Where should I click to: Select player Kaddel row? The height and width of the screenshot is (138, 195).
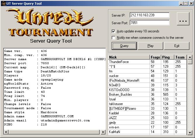tap(147, 113)
